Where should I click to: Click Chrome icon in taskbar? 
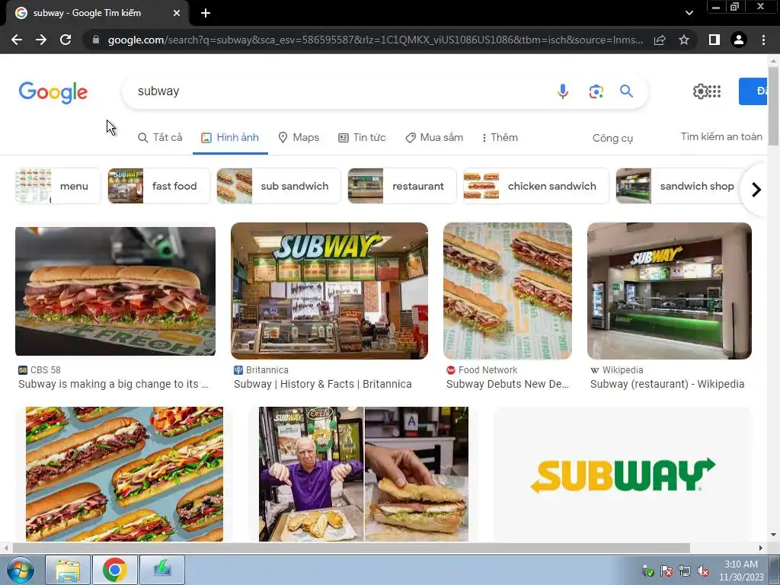(114, 570)
